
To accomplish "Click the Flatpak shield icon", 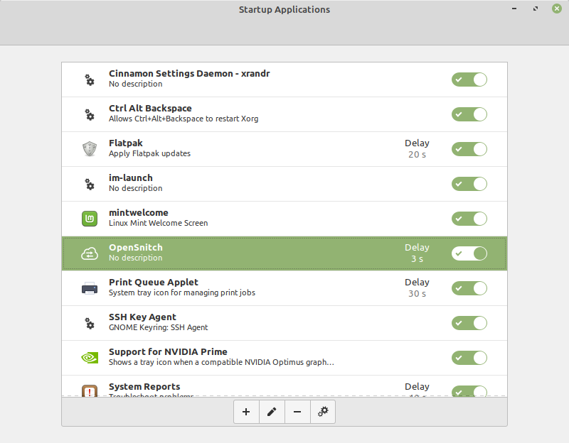I will click(x=89, y=149).
